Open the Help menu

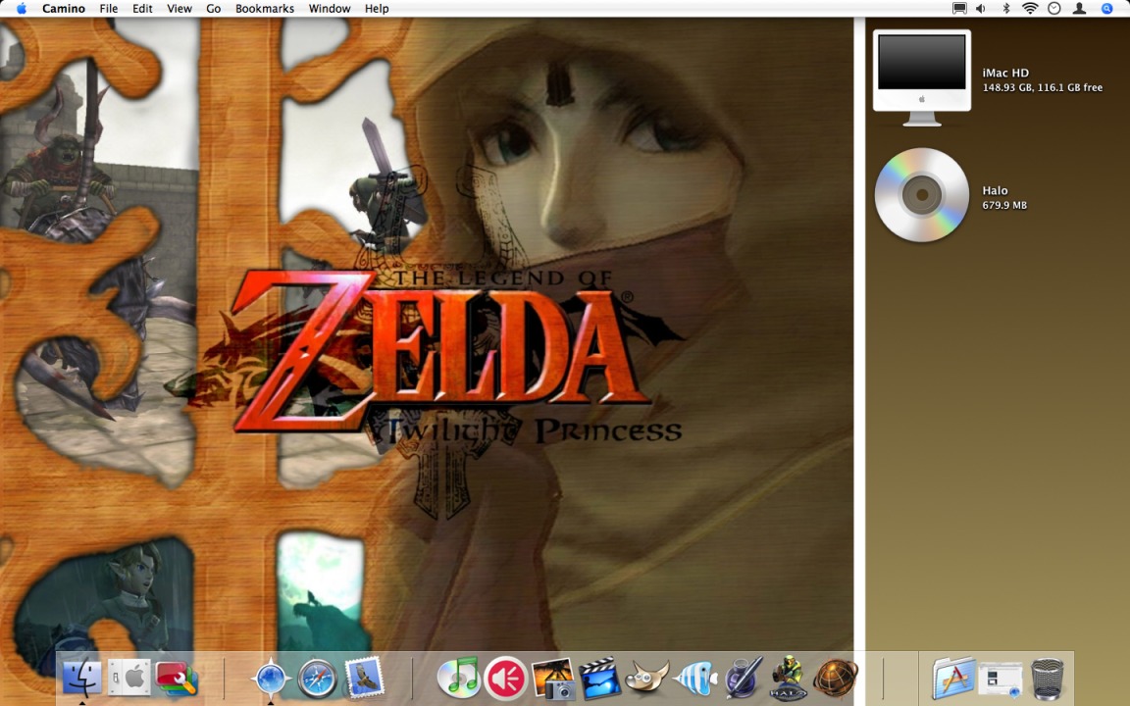click(377, 9)
